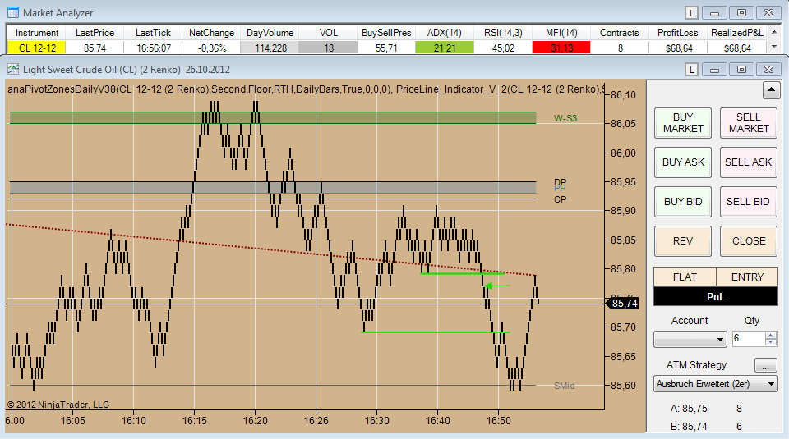789x439 pixels.
Task: Click the SELL ASK button
Action: (748, 162)
